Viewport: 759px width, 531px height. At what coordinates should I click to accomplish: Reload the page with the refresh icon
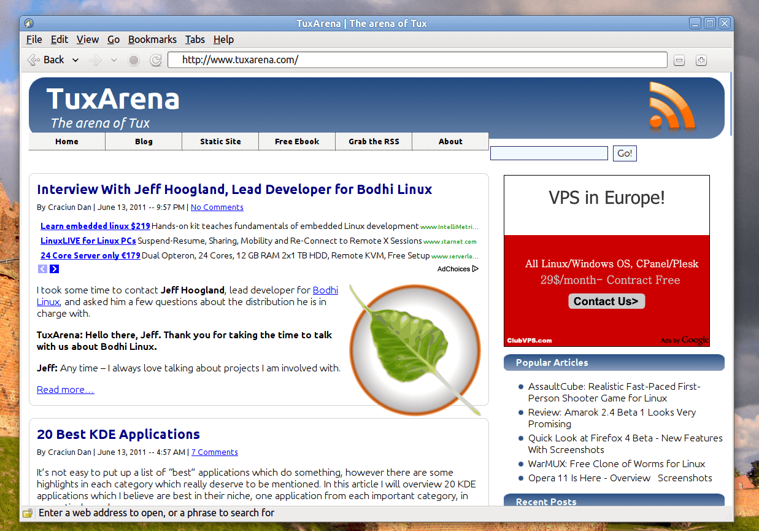[156, 60]
